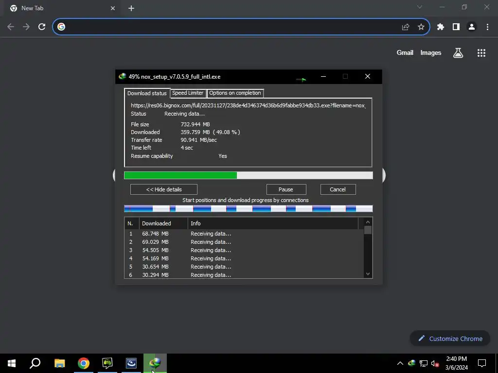Select connection row 30.654 MB

(244, 267)
